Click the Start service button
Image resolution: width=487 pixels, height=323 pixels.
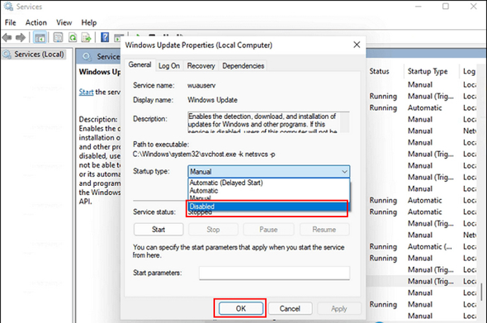pyautogui.click(x=158, y=229)
